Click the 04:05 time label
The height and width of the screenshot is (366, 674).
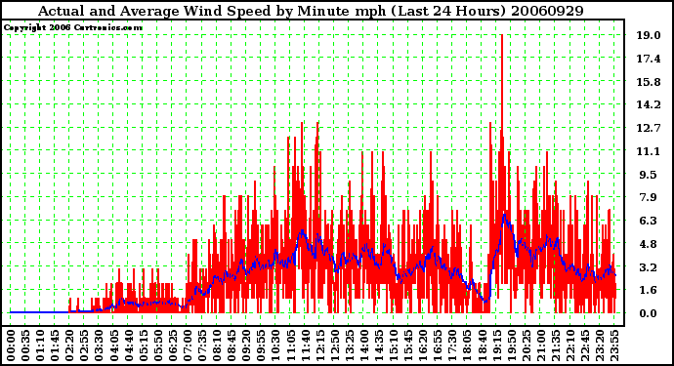point(113,346)
